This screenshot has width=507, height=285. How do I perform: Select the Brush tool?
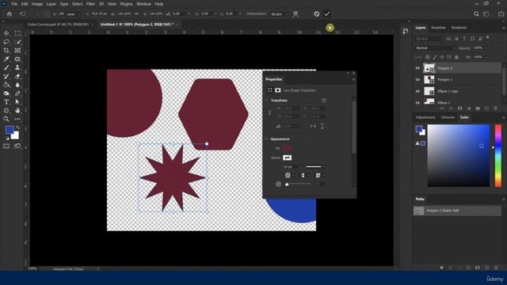click(x=6, y=67)
